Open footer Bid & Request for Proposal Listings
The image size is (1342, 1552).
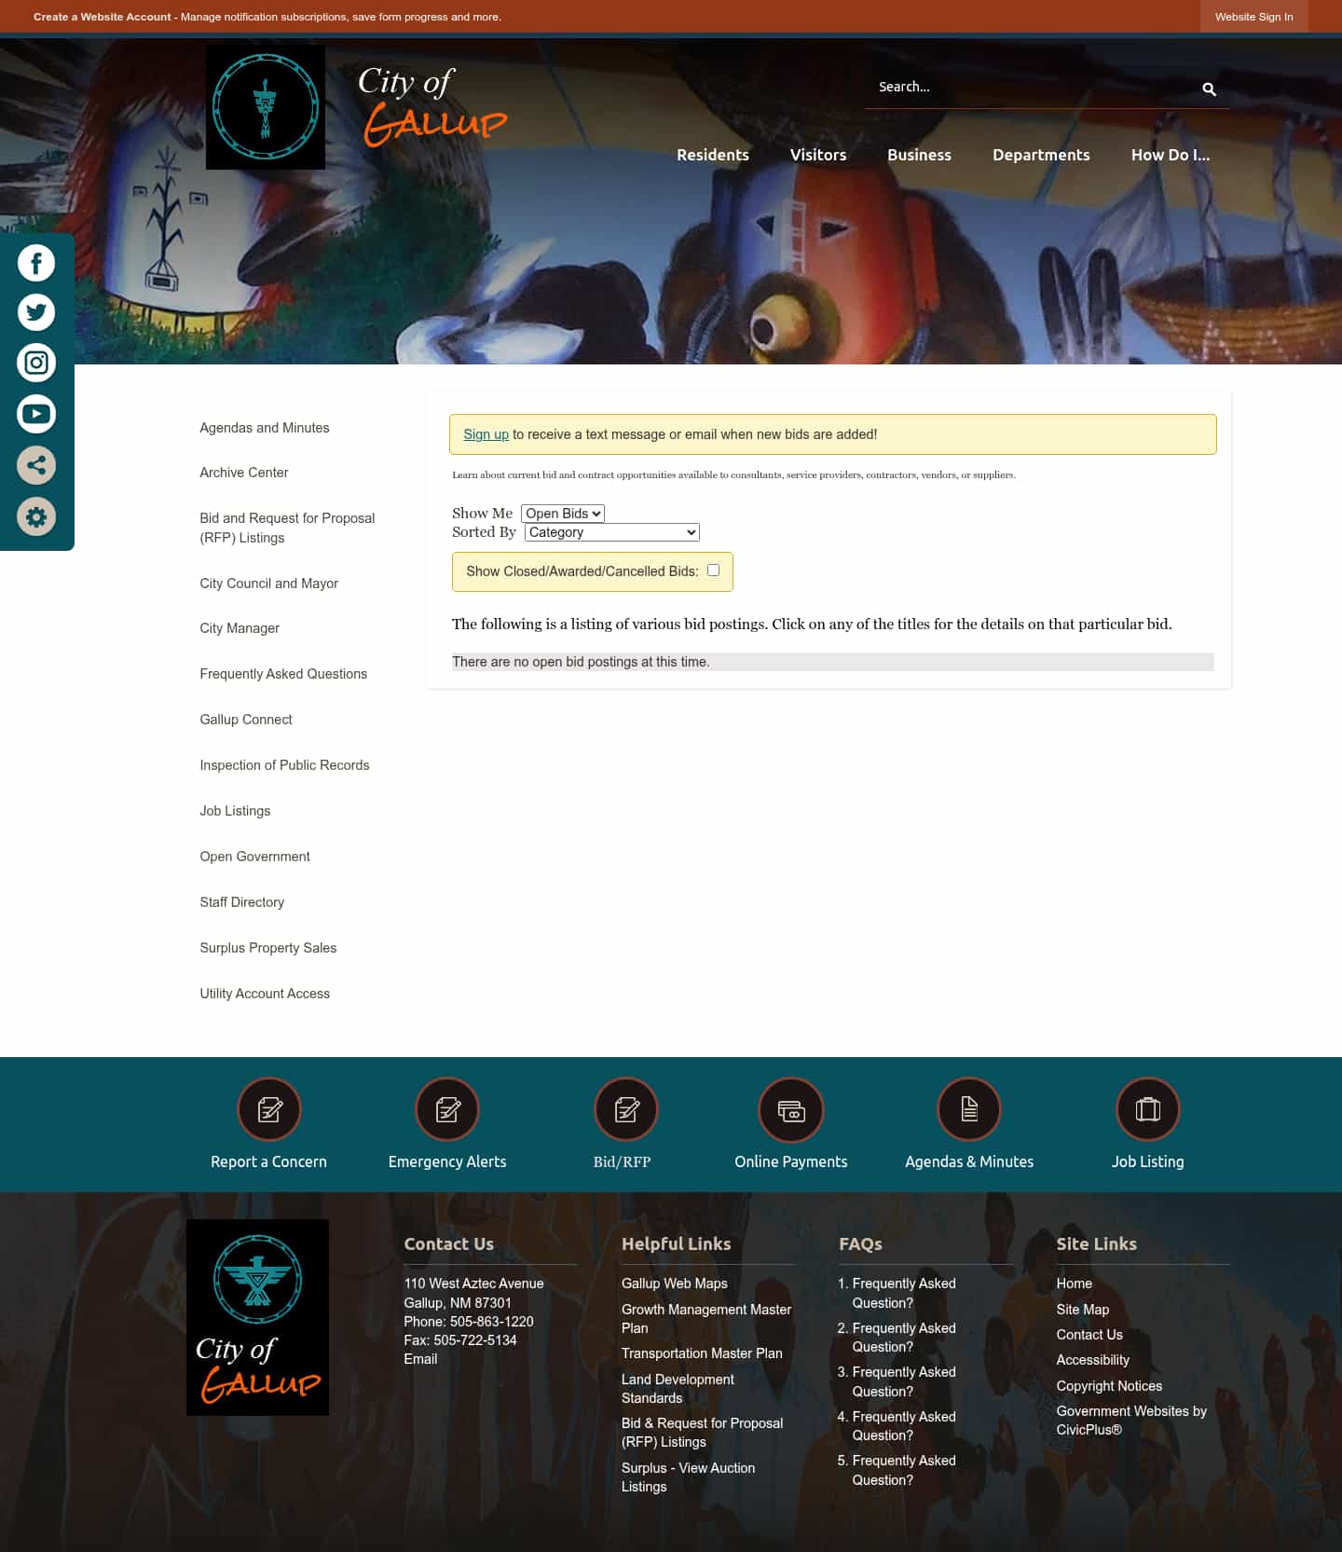coord(702,1433)
